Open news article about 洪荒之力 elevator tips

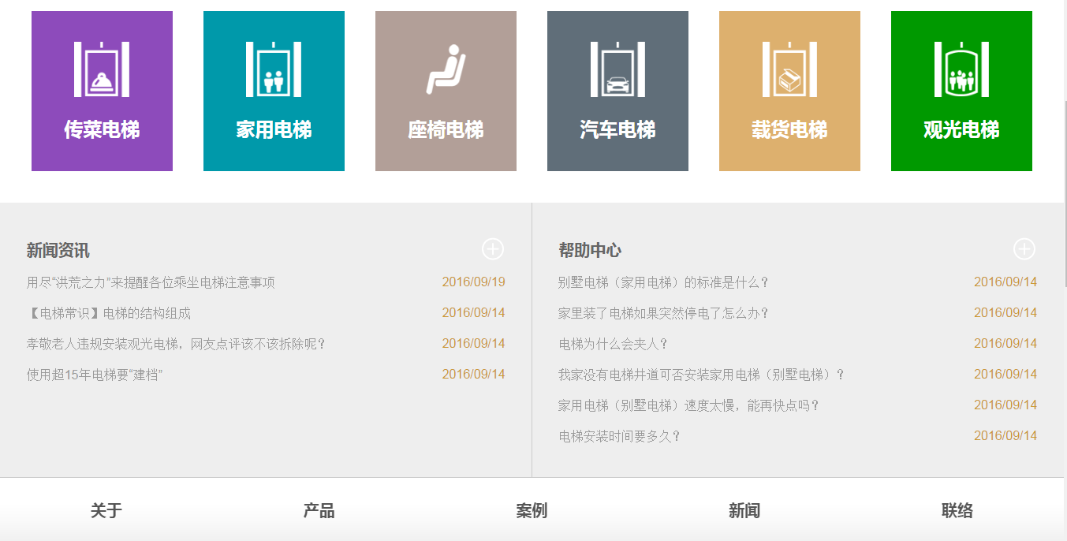(151, 282)
